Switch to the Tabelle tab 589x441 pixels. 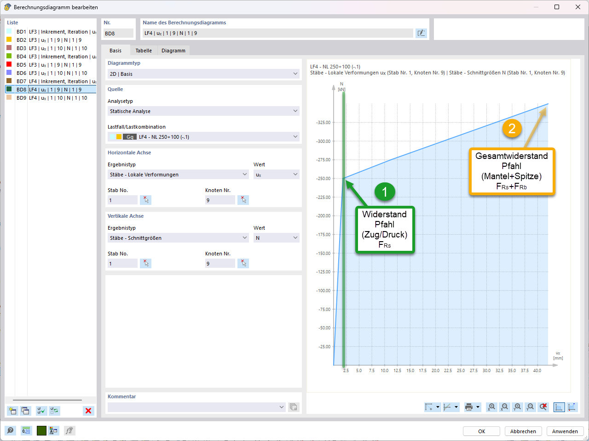pyautogui.click(x=144, y=51)
